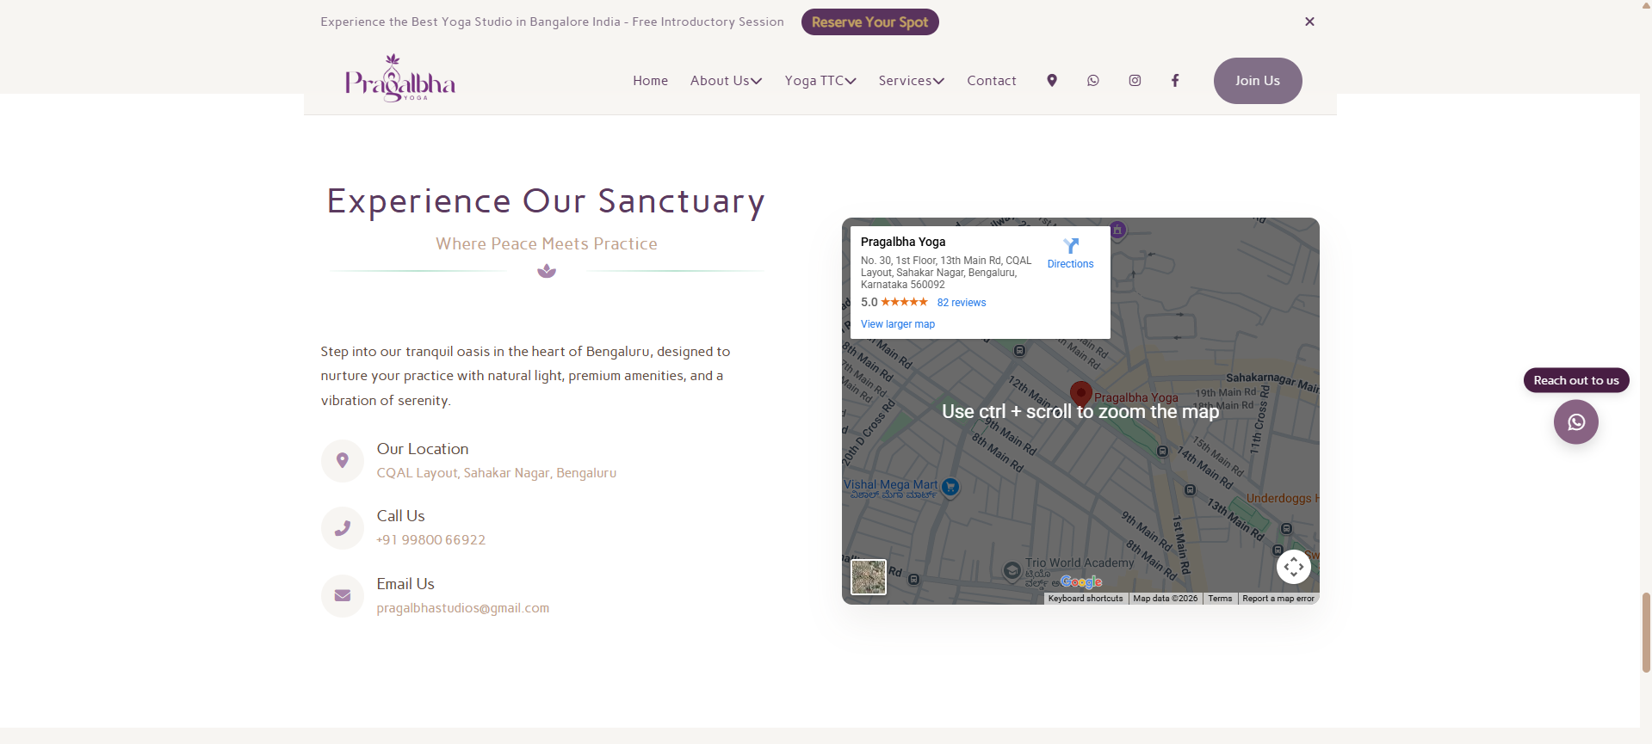
Task: Click the page vertical scrollbar thumb
Action: (x=1646, y=632)
